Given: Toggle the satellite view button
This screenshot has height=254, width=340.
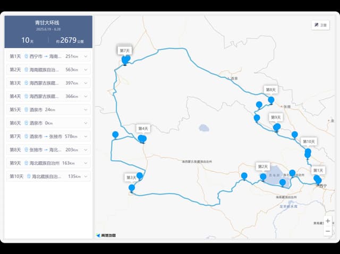Looking at the screenshot, I should [x=320, y=25].
